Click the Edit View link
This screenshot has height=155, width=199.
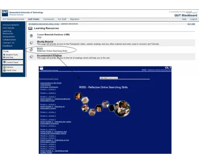(191, 24)
